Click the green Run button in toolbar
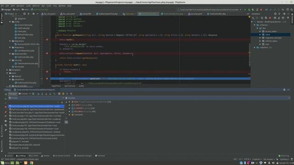Screen dimensions: 294x165 (245, 10)
